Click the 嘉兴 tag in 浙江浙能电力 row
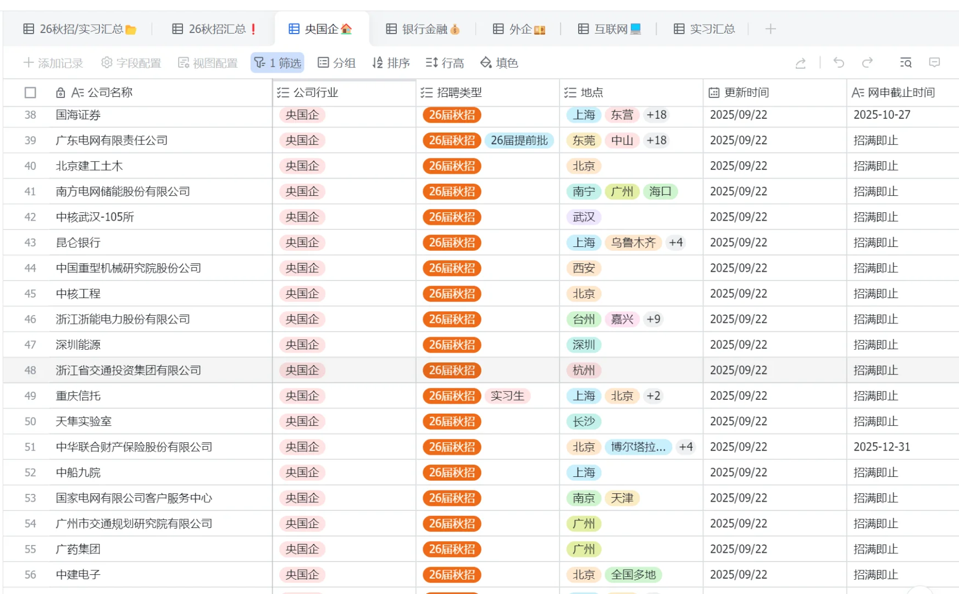 [622, 320]
